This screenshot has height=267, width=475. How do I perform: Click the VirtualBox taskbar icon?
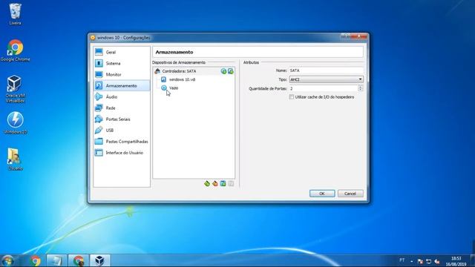[100, 260]
